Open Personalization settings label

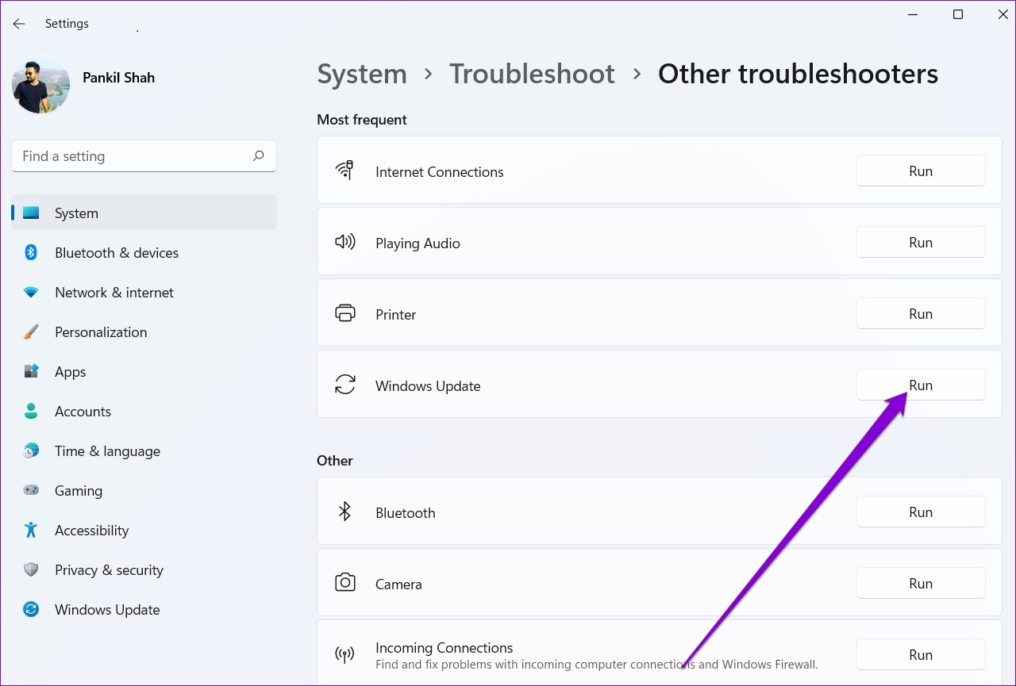click(x=101, y=332)
